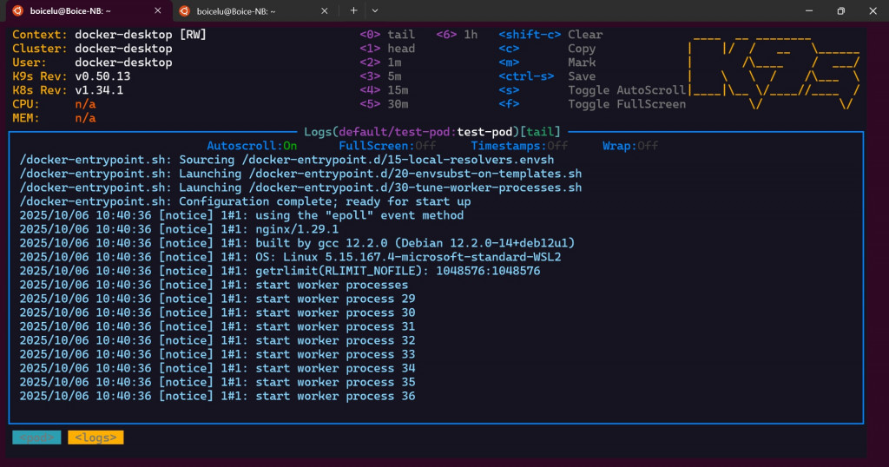Click the start worker process 32 line
Screen dimensions: 889x467
[x=217, y=340]
